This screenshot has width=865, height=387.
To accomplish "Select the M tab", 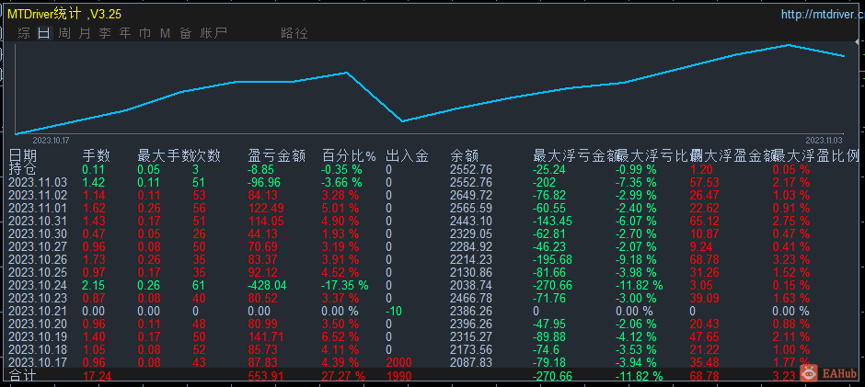I will click(x=165, y=34).
